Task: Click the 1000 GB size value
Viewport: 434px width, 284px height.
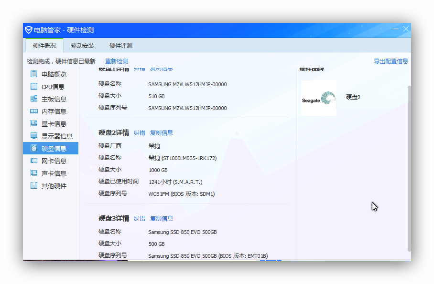Action: (x=158, y=170)
